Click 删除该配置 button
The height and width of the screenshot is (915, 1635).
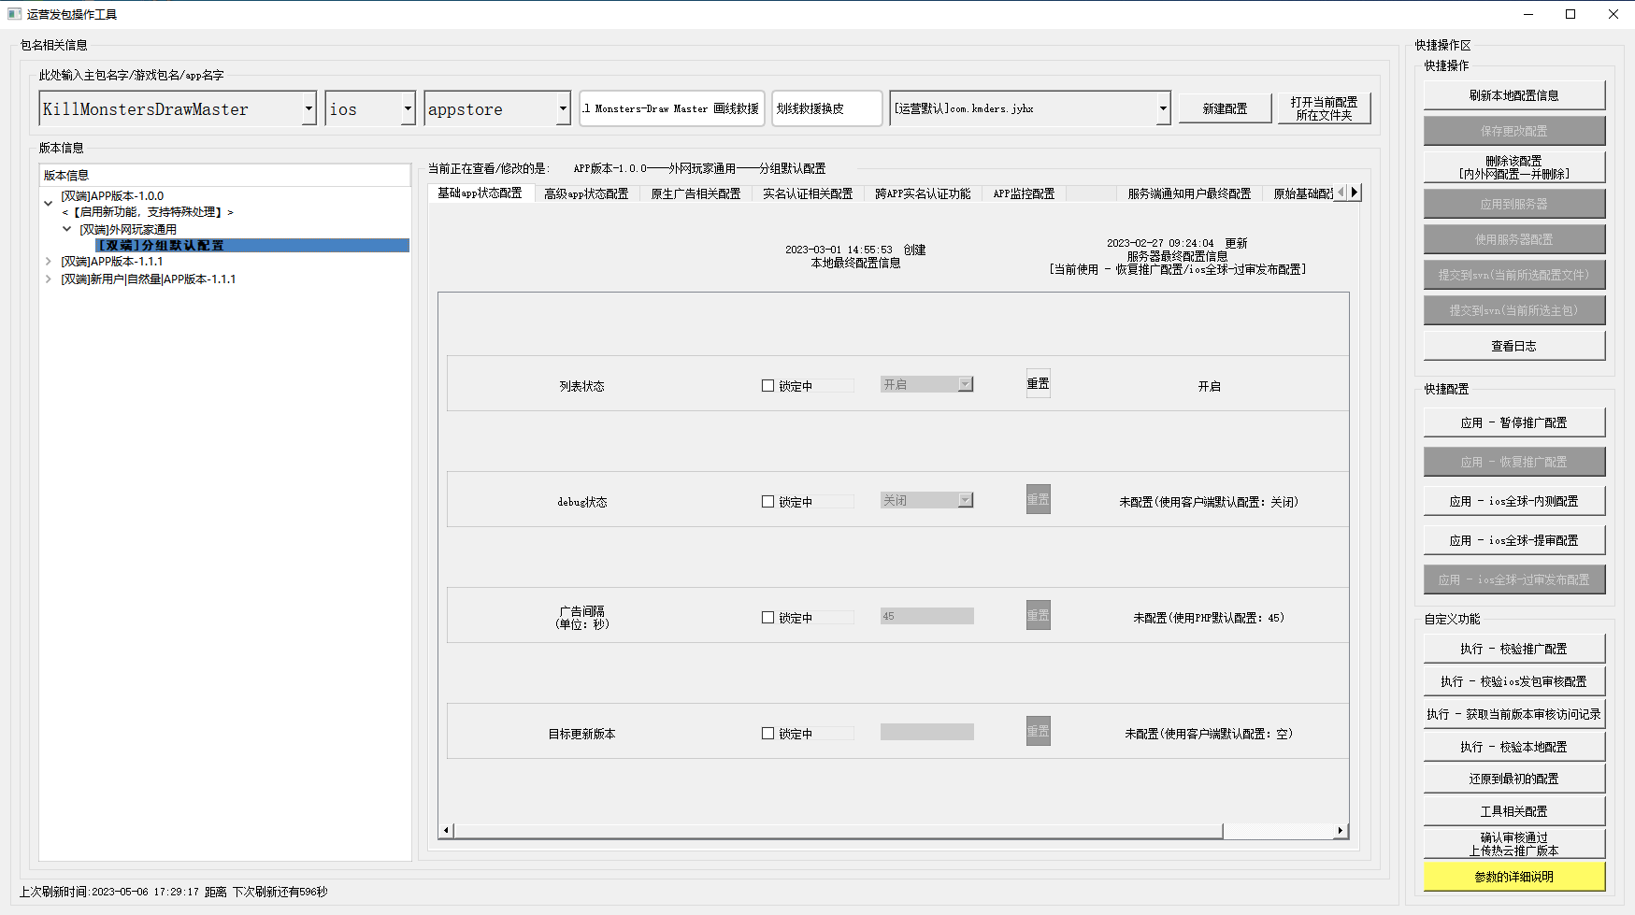1513,167
